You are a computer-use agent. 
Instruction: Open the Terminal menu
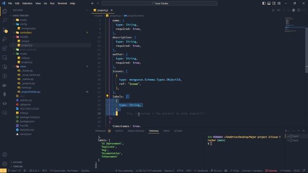pos(62,3)
